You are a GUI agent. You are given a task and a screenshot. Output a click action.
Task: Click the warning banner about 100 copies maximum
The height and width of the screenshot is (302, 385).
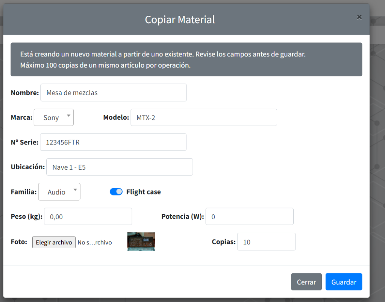[x=186, y=59]
